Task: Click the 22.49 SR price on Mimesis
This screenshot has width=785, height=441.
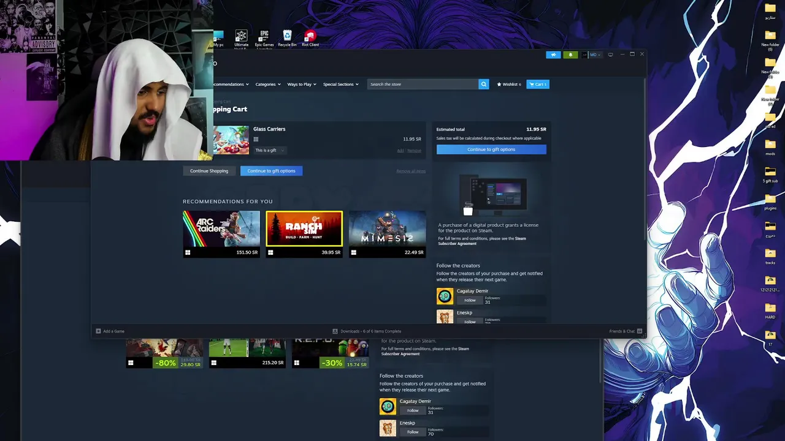Action: [414, 252]
